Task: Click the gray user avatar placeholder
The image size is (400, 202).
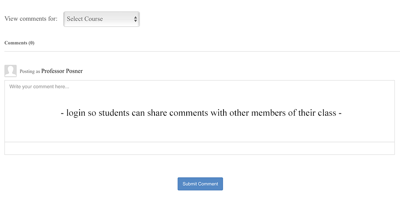Action: (x=11, y=71)
